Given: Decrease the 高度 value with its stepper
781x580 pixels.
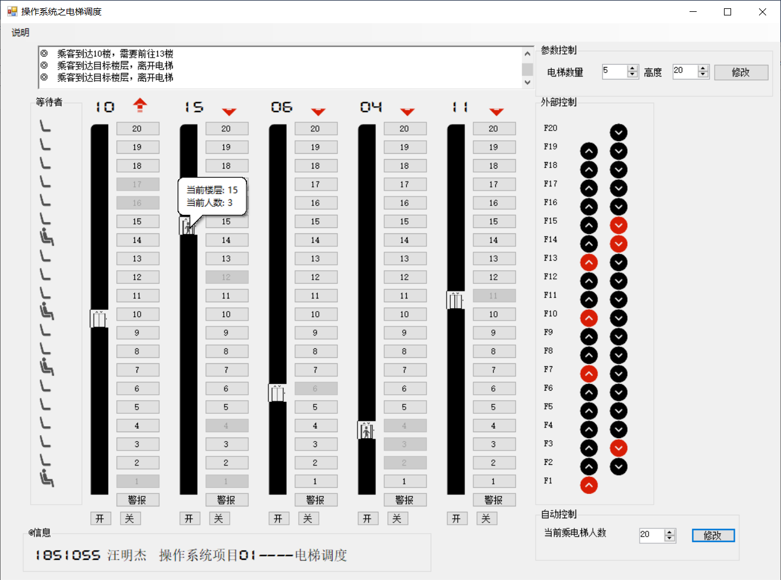Looking at the screenshot, I should click(x=703, y=75).
